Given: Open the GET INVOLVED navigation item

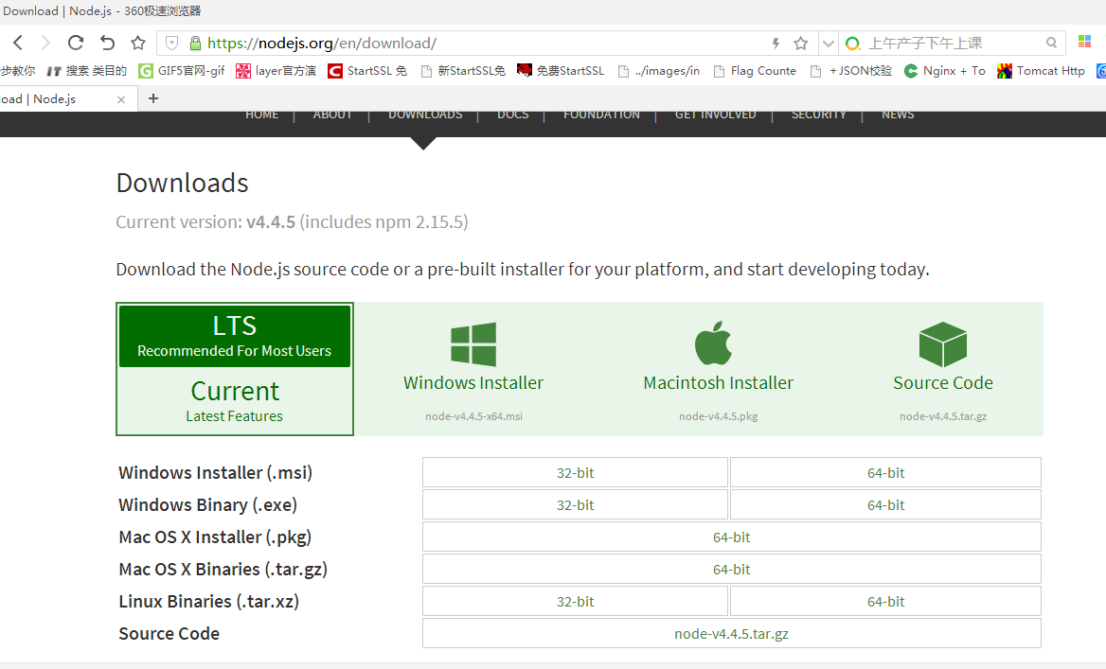Looking at the screenshot, I should (x=715, y=114).
